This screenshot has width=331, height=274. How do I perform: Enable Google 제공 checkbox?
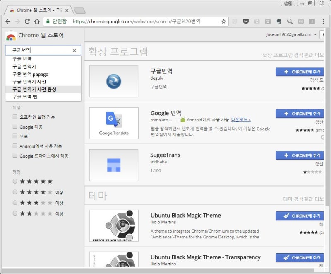pos(15,126)
